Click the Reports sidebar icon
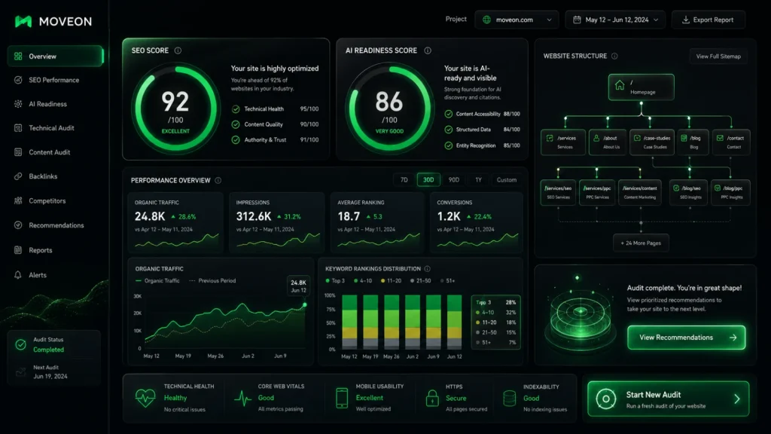This screenshot has width=771, height=434. click(x=18, y=250)
